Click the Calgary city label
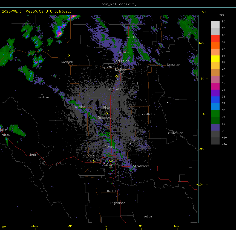Screen dimensions: 236x230 109,165
